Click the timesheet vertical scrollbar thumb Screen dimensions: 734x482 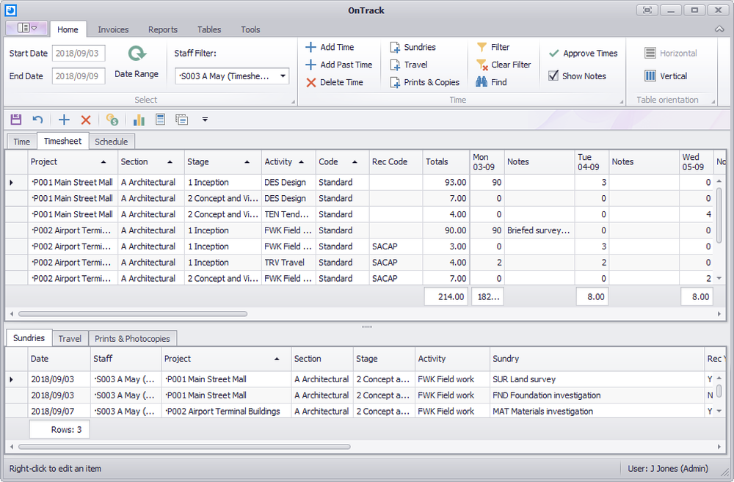[x=719, y=215]
